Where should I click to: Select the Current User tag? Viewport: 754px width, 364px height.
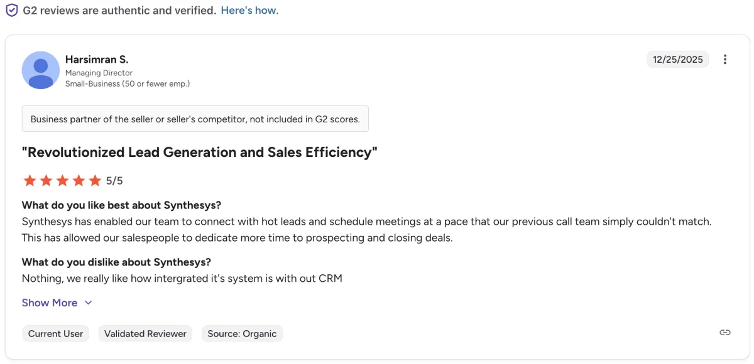point(55,334)
